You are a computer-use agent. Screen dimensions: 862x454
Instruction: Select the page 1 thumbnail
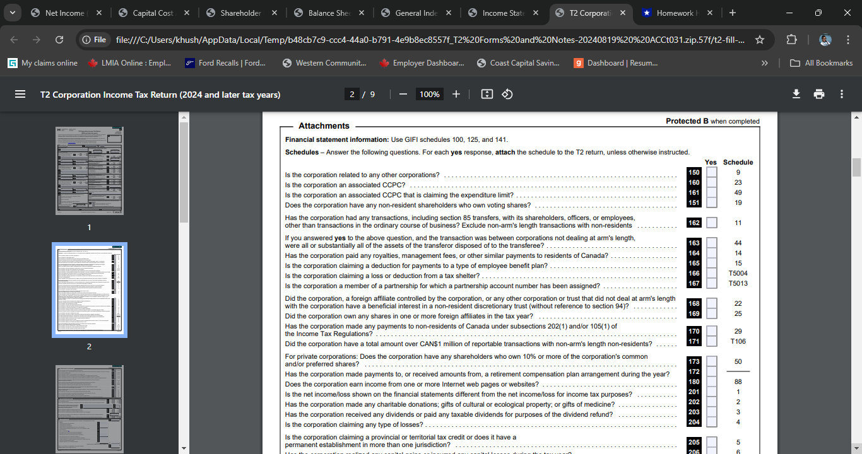90,171
